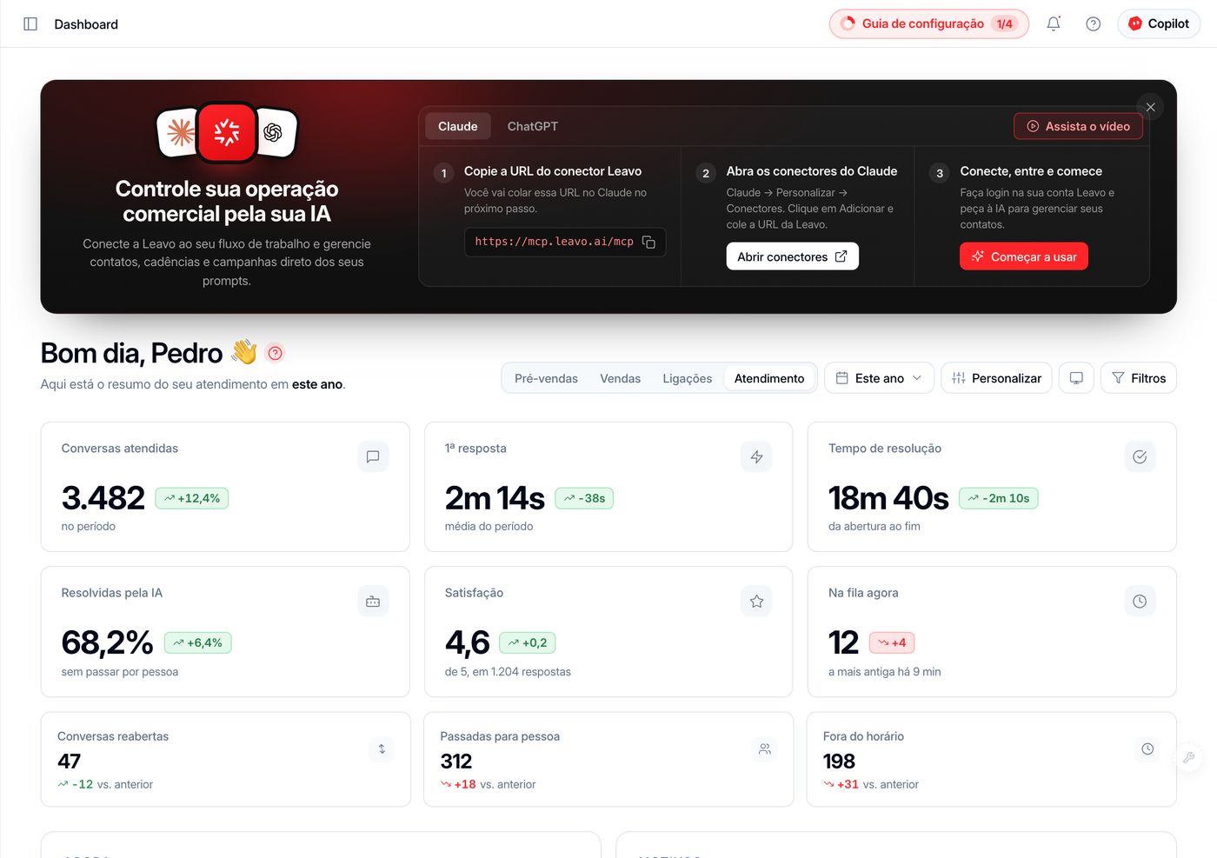Open the notifications bell

(x=1054, y=24)
